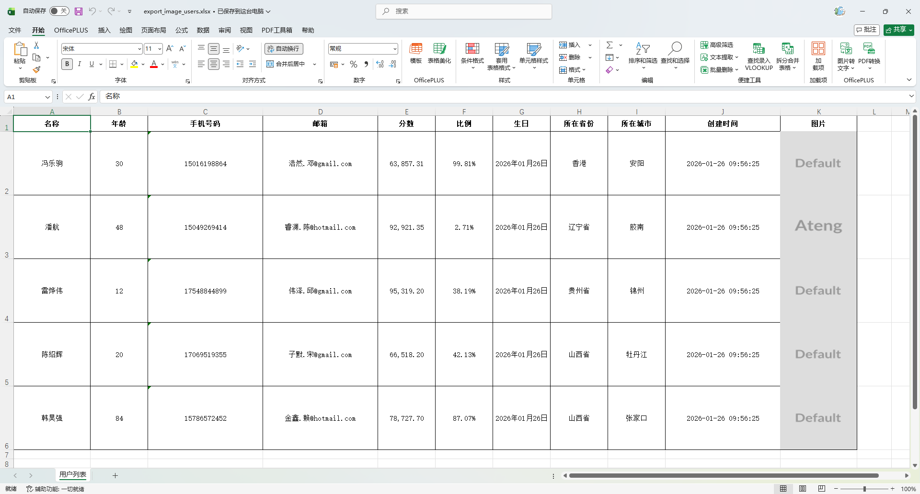
Task: Click the cut scissors icon
Action: coord(36,45)
